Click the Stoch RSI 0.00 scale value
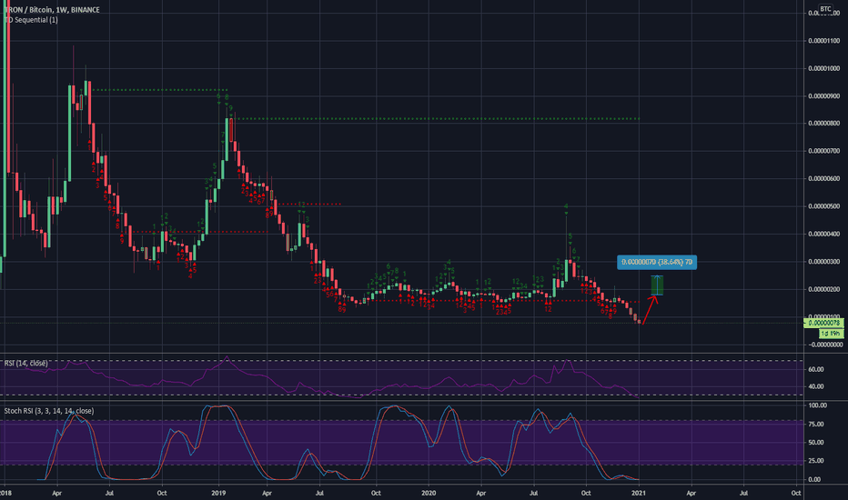 point(814,480)
